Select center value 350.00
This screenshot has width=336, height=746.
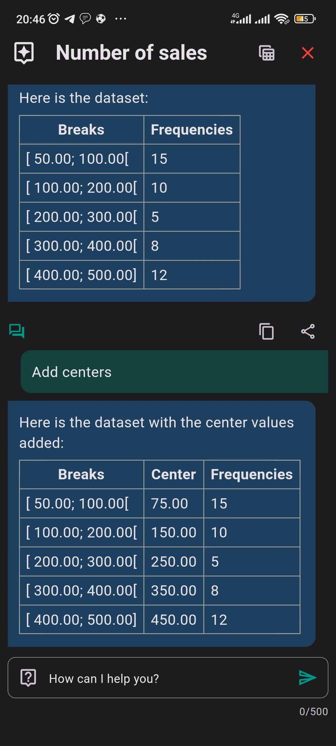coord(174,590)
